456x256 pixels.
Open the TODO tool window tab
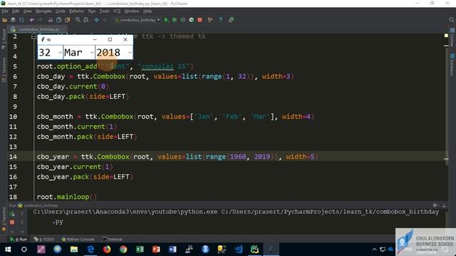[44, 239]
